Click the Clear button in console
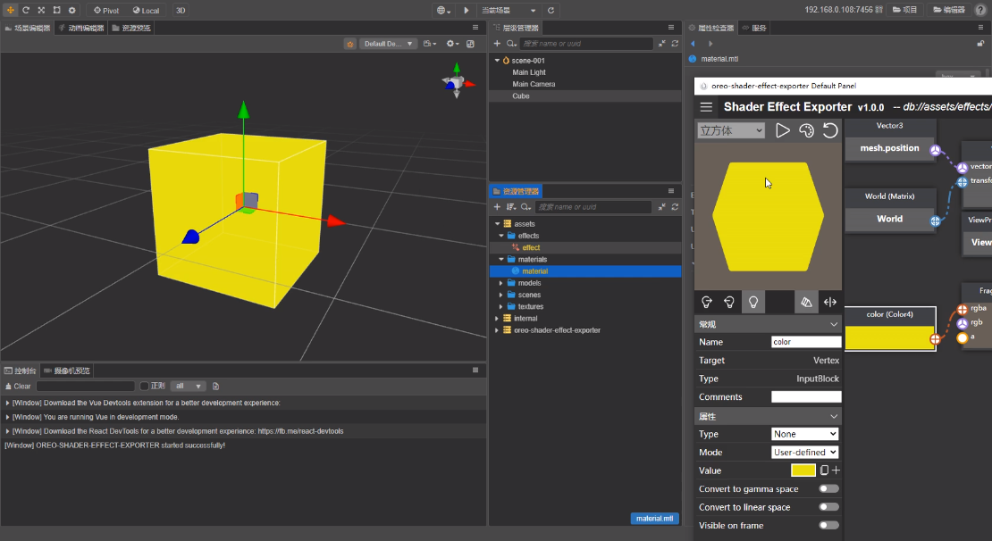 [x=18, y=387]
